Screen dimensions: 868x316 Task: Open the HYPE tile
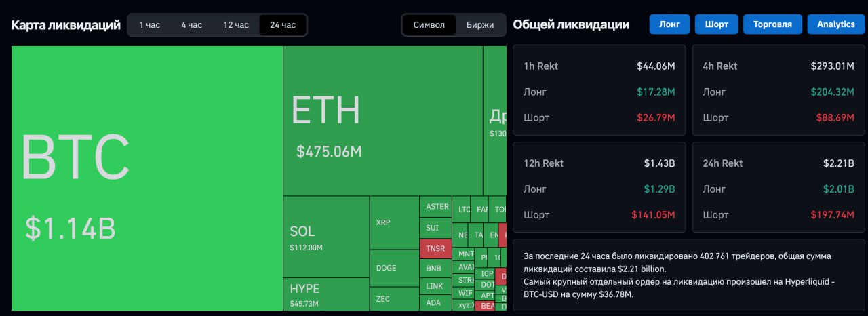coord(325,294)
